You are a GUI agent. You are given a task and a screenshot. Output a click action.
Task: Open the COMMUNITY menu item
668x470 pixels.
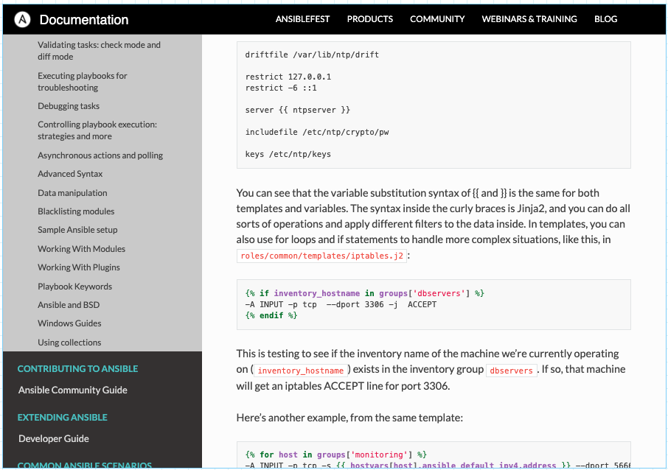point(437,19)
